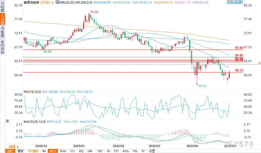Screen dimensions: 261x153
Task: Toggle the BOLL indicator on
Action: 126,151
